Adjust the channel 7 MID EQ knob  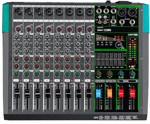(x=78, y=44)
